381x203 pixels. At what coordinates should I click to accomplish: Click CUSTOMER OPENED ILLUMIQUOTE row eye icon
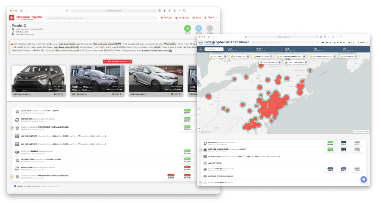click(x=205, y=176)
